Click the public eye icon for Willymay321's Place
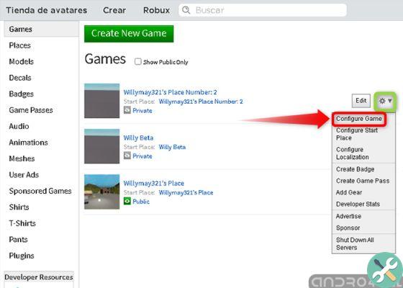This screenshot has height=288, width=403. 127,201
